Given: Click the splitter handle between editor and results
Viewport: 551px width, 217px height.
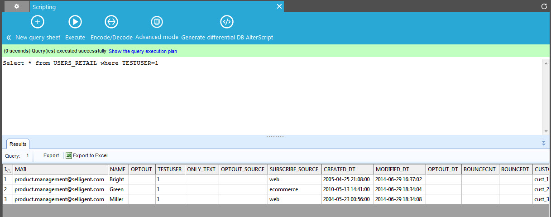Looking at the screenshot, I should point(275,136).
